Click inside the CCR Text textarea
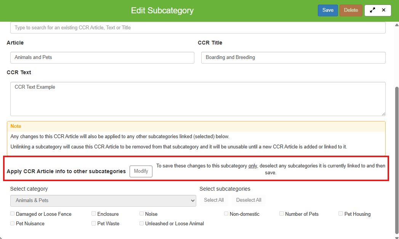Image resolution: width=399 pixels, height=239 pixels. coord(198,99)
